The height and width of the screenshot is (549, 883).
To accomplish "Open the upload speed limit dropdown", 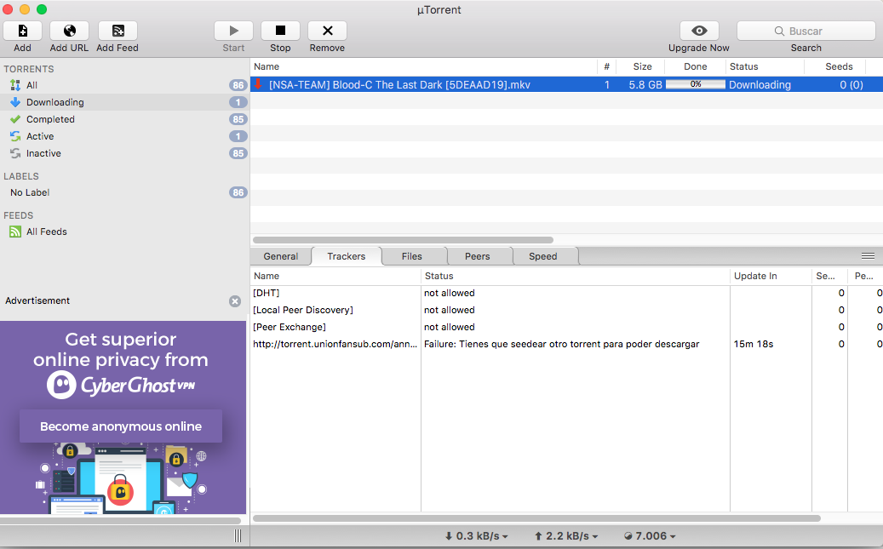I will (566, 536).
